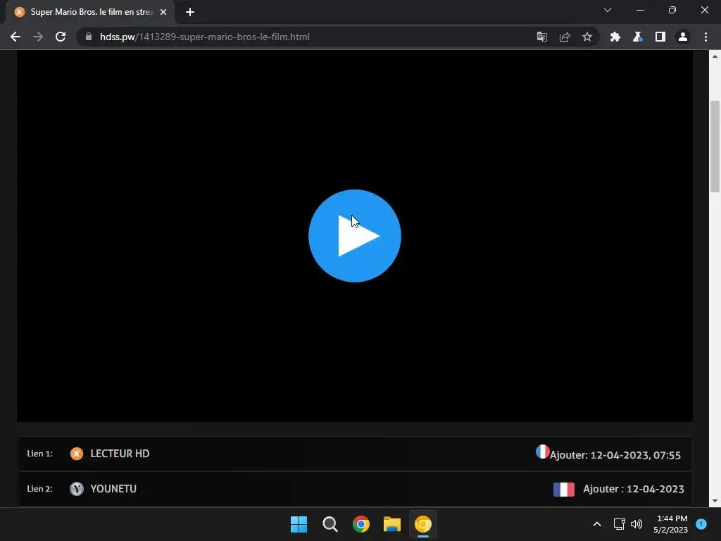Click 'Ajouter: 12-04-2023, 07:55' text

[x=615, y=455]
